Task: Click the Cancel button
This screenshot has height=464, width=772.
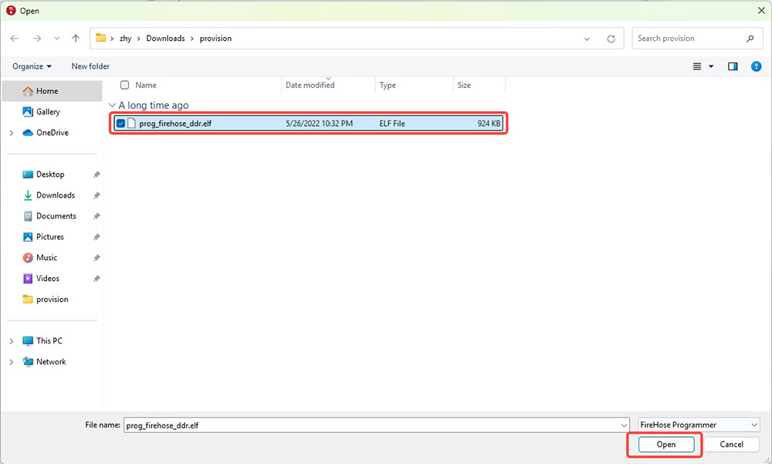Action: click(731, 444)
